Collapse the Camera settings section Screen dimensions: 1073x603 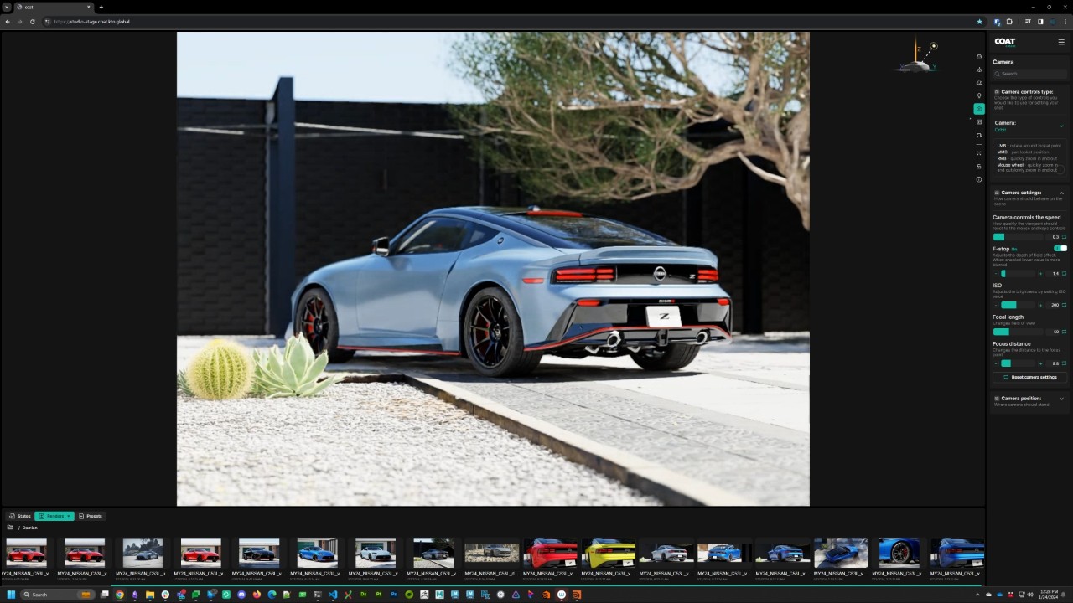coord(1061,193)
